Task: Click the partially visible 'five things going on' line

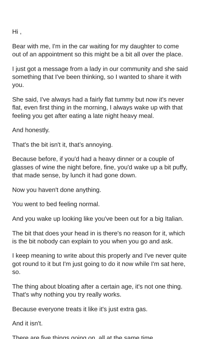Action: coord(83,337)
